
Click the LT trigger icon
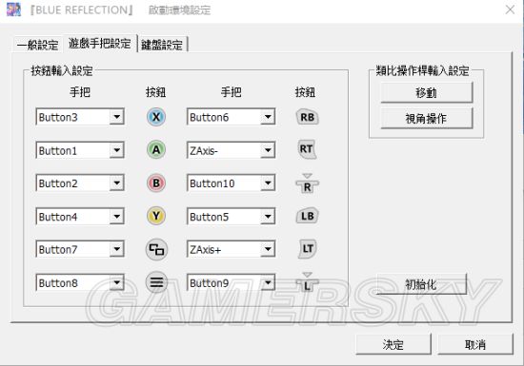tap(307, 249)
